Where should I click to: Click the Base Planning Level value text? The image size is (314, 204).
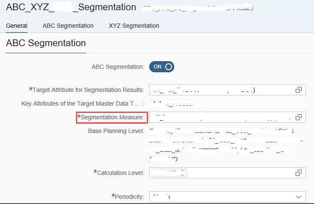click(x=226, y=145)
